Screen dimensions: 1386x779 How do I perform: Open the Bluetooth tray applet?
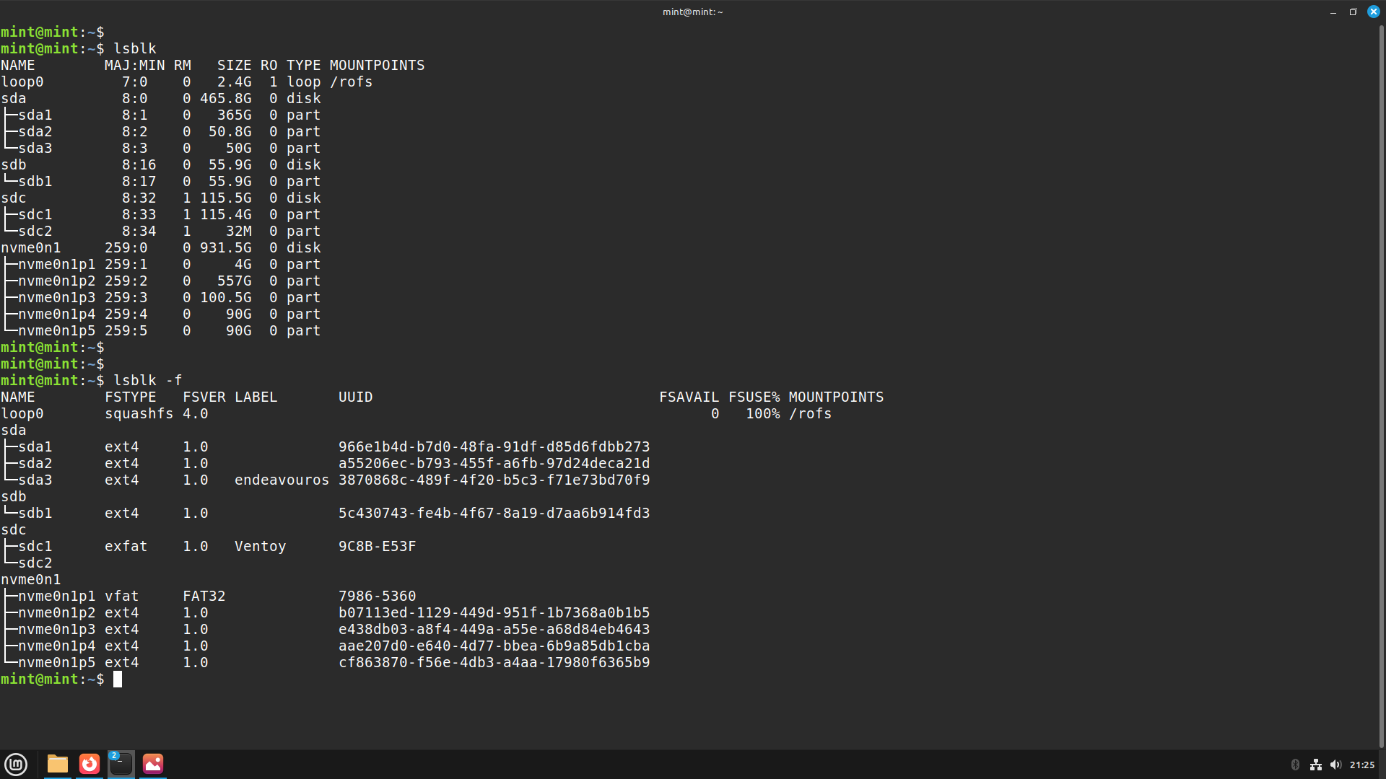pyautogui.click(x=1295, y=765)
